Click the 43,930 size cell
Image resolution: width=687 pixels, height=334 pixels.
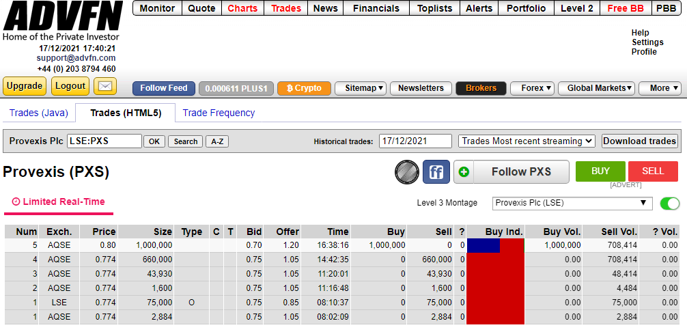click(146, 273)
